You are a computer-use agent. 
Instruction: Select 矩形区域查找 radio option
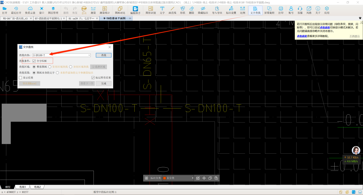pos(50,67)
